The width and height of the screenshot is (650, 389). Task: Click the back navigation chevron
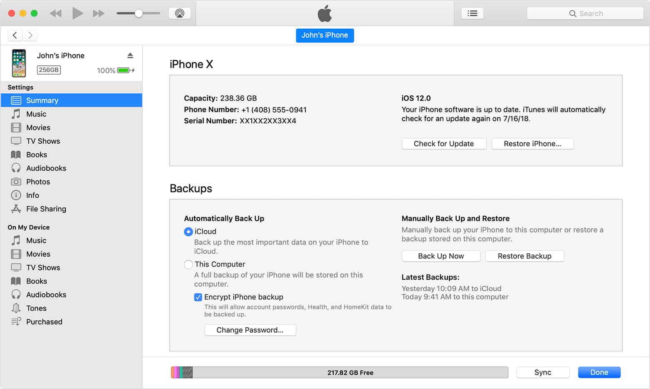(x=15, y=35)
